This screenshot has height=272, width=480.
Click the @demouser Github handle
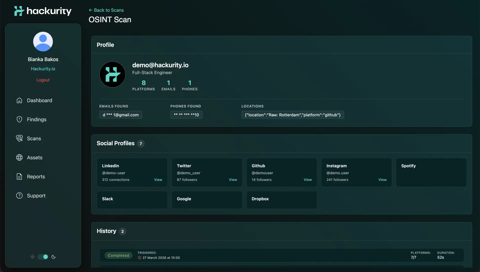coord(262,173)
